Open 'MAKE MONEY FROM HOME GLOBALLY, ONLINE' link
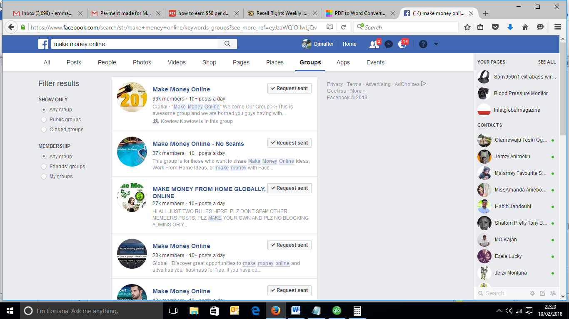Screen dimensions: 569x319 point(209,192)
